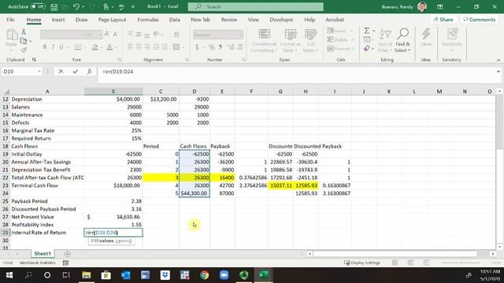
Task: Open the Data tab
Action: point(175,20)
